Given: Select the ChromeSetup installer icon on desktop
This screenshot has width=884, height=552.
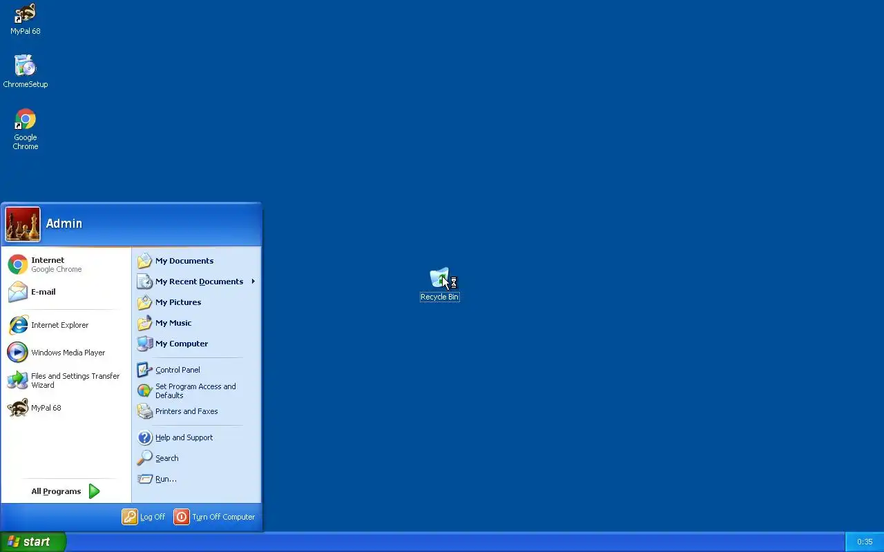Looking at the screenshot, I should pos(26,66).
